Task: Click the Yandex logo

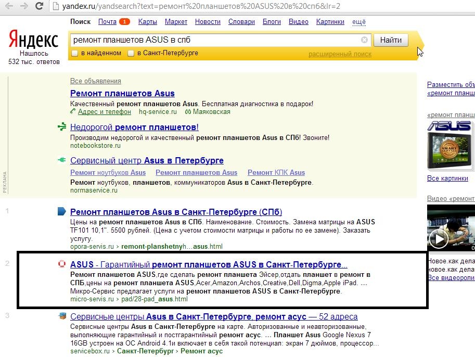Action: (x=33, y=40)
